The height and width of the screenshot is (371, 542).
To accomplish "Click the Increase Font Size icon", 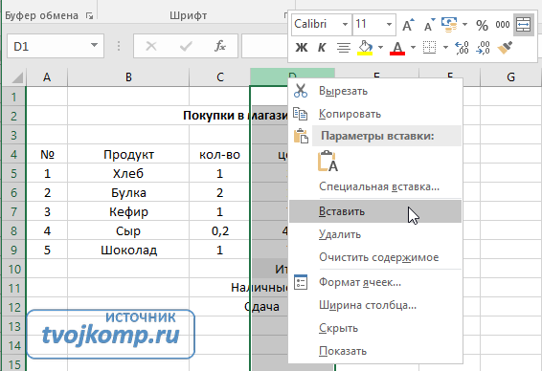I will [408, 25].
